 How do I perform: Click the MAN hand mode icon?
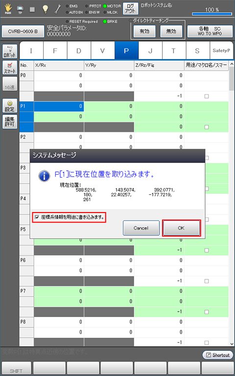8,9
